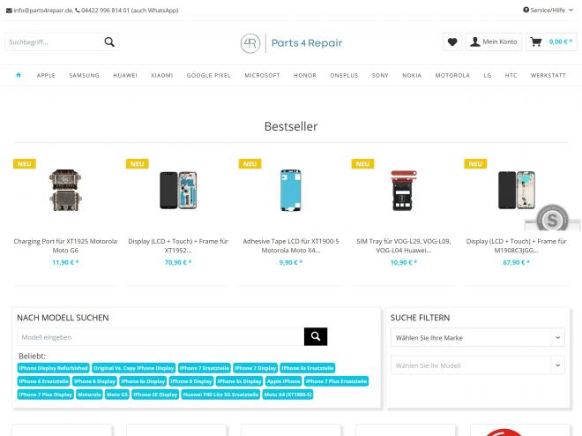
Task: Click Display für M1908C3JGG product title
Action: click(x=516, y=246)
